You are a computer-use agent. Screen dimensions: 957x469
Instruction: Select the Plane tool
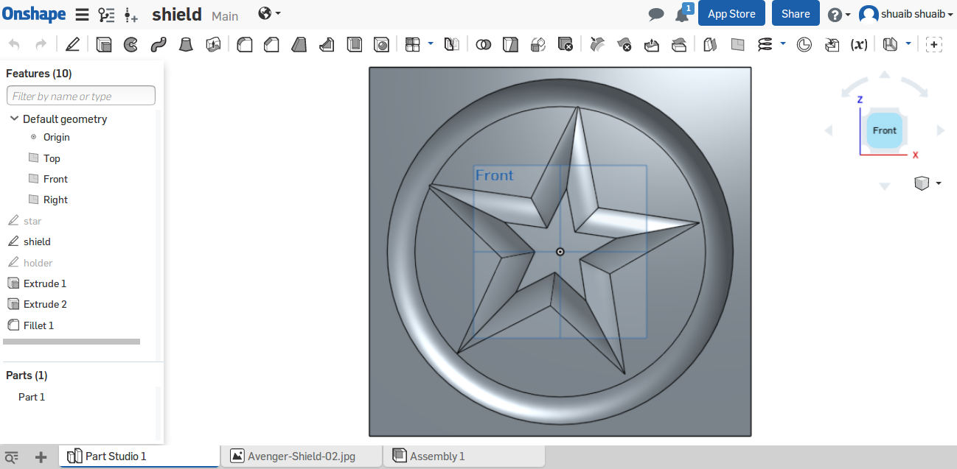738,45
